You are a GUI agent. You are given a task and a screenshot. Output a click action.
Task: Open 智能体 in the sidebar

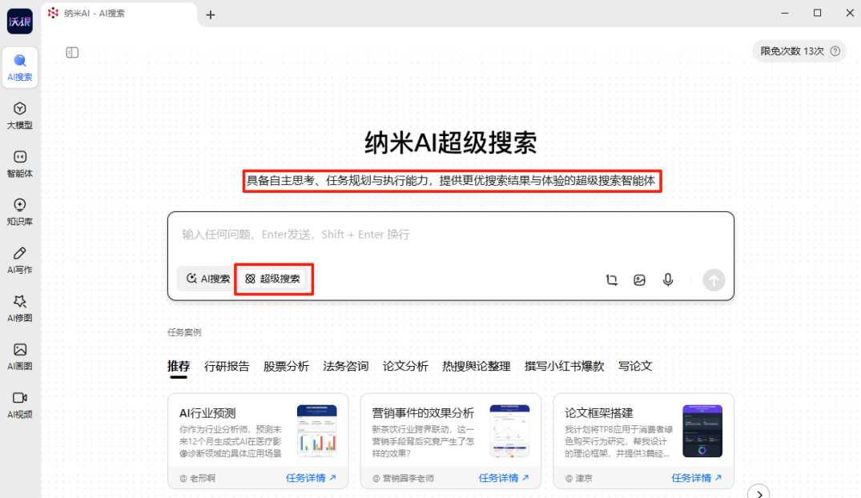[20, 164]
